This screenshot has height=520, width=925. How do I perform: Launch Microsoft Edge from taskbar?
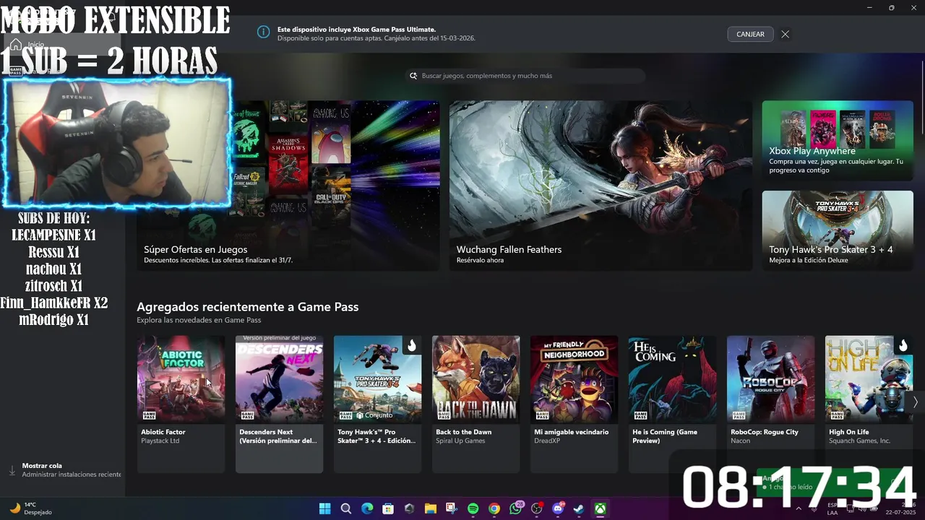pyautogui.click(x=367, y=508)
